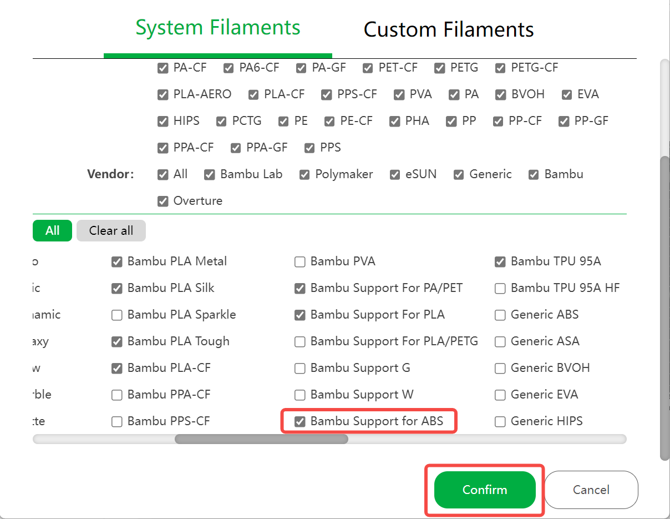
Task: Uncheck the Overture vendor checkbox
Action: [x=163, y=201]
